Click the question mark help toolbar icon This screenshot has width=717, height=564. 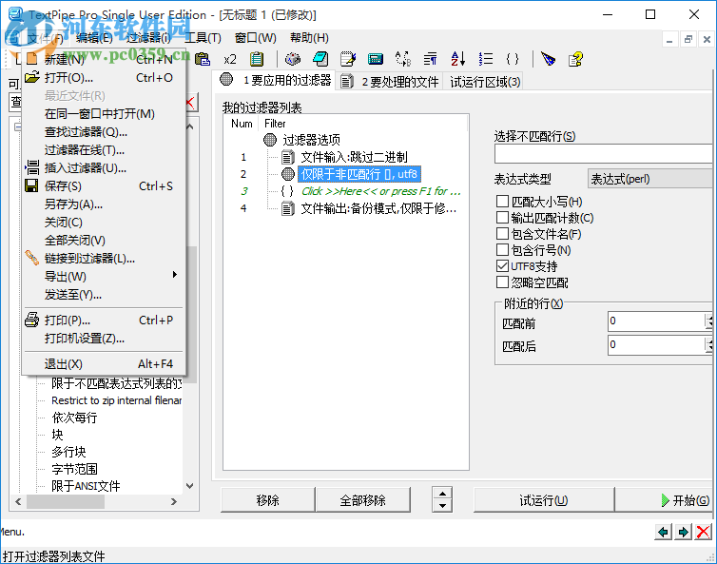(x=575, y=59)
